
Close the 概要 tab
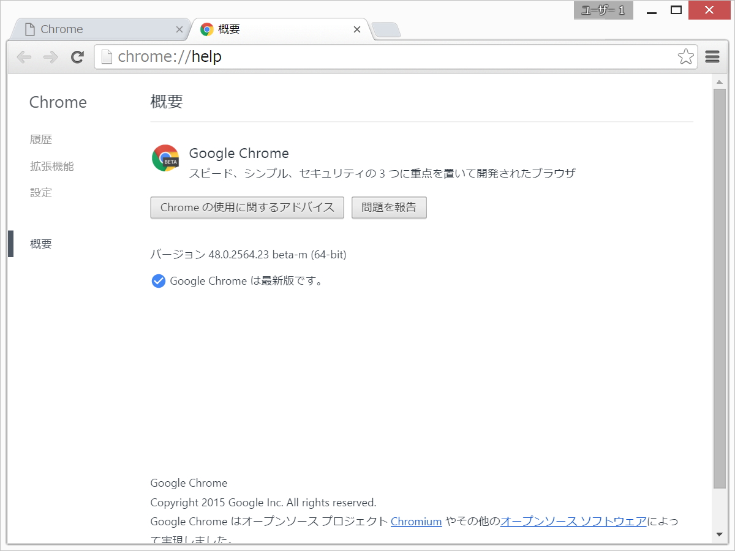357,29
